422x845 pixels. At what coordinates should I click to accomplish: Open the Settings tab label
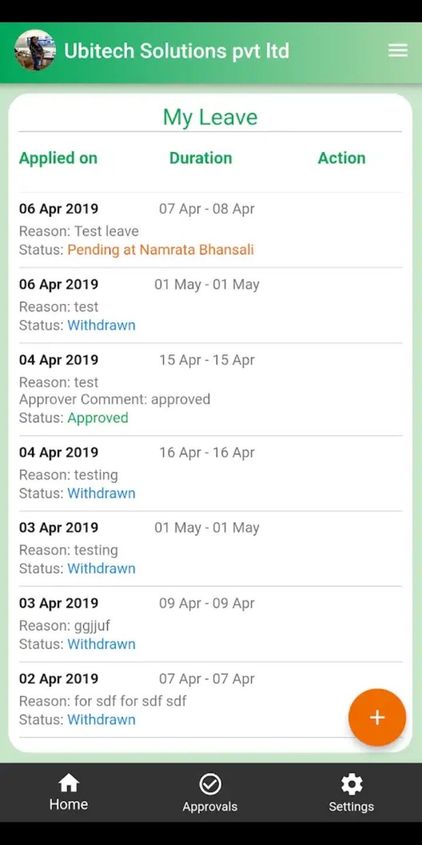(351, 807)
